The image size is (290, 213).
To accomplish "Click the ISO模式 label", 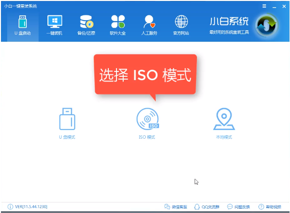I will [x=147, y=137].
